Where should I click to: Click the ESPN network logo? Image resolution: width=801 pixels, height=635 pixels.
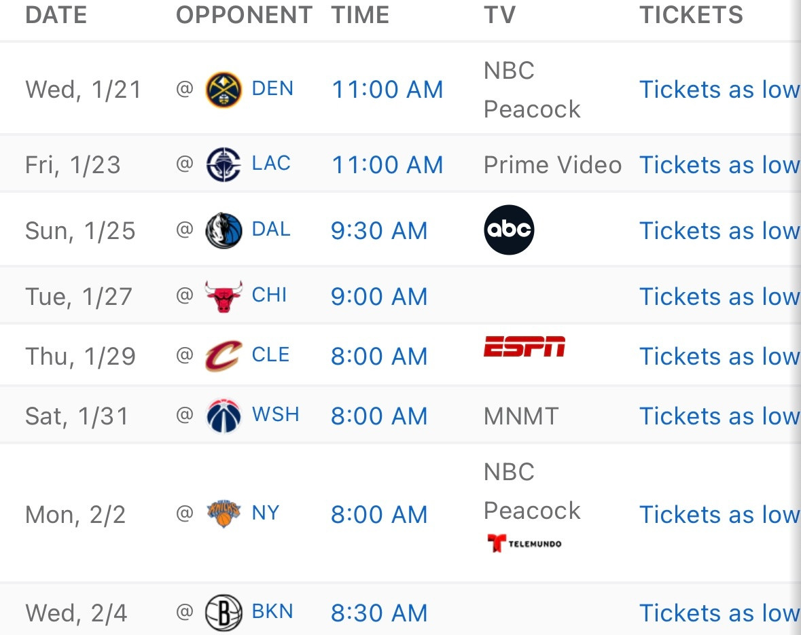pyautogui.click(x=524, y=346)
